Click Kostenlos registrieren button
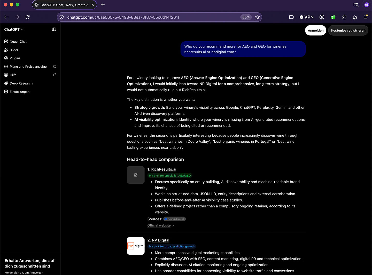This screenshot has height=275, width=372. pos(348,30)
